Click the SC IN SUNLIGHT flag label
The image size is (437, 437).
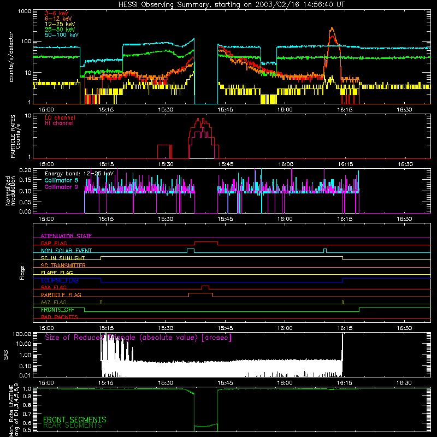pos(63,258)
